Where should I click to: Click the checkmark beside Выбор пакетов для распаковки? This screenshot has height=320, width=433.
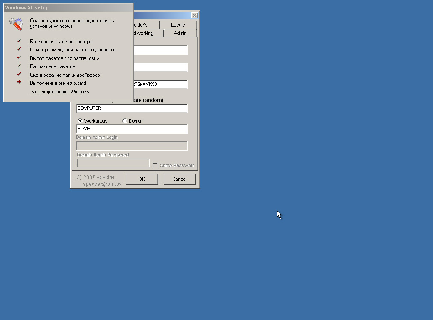pyautogui.click(x=19, y=58)
